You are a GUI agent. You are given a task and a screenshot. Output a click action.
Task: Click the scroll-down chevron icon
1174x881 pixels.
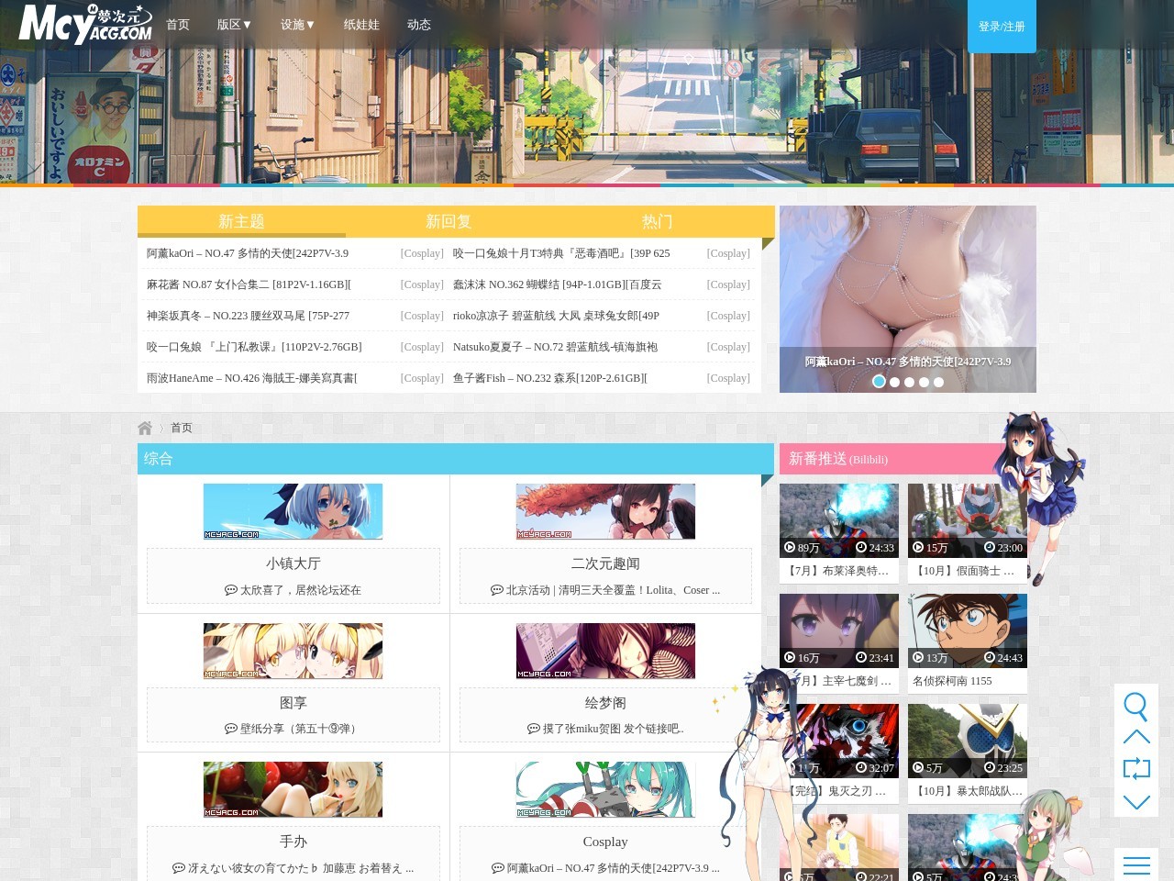tap(1136, 800)
